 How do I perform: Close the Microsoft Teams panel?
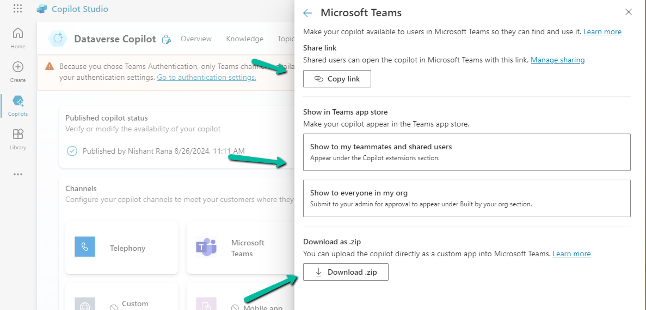(629, 12)
